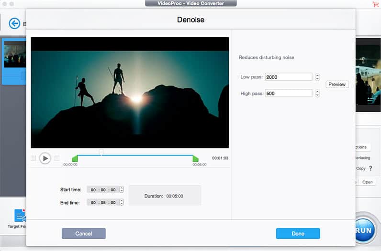Adjust the Start time stepper
Viewport: 381px width, 251px height.
click(122, 189)
